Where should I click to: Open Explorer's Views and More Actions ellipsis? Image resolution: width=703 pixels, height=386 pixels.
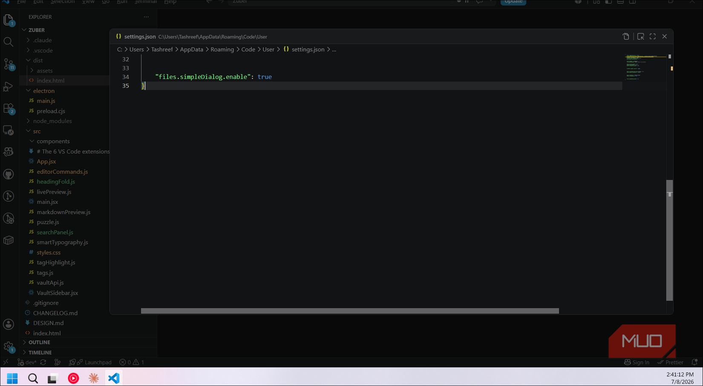[x=146, y=17]
